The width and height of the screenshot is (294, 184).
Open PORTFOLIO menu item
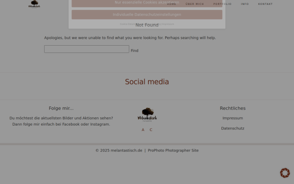click(x=222, y=4)
